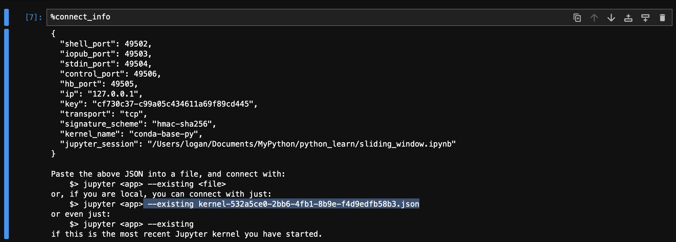Insert a new cell above
This screenshot has height=242, width=676.
pyautogui.click(x=628, y=17)
